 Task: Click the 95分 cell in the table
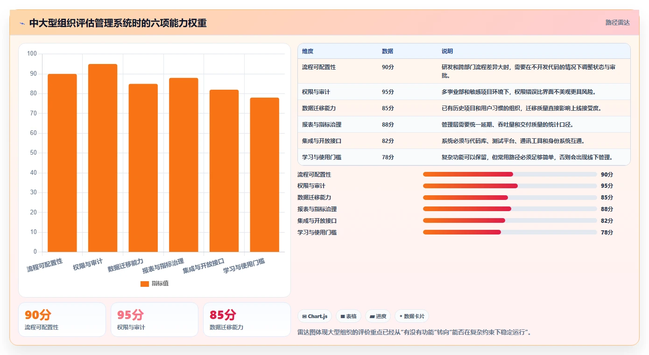(x=388, y=92)
